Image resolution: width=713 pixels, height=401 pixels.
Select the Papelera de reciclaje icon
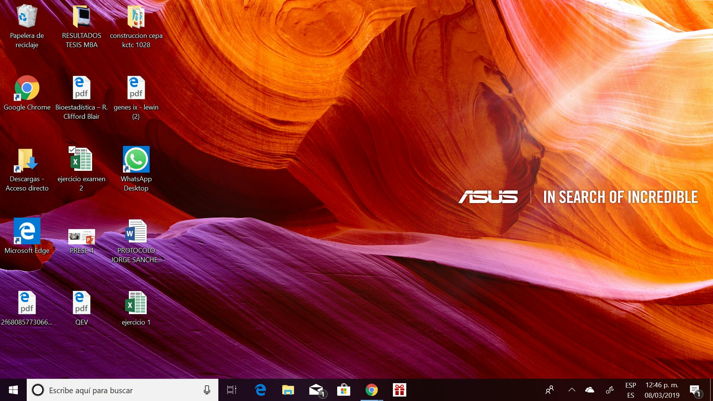(27, 26)
